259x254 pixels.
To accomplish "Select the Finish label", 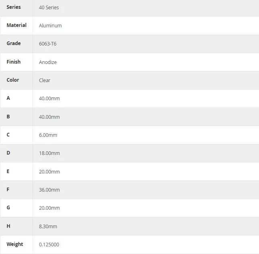I will click(x=14, y=62).
